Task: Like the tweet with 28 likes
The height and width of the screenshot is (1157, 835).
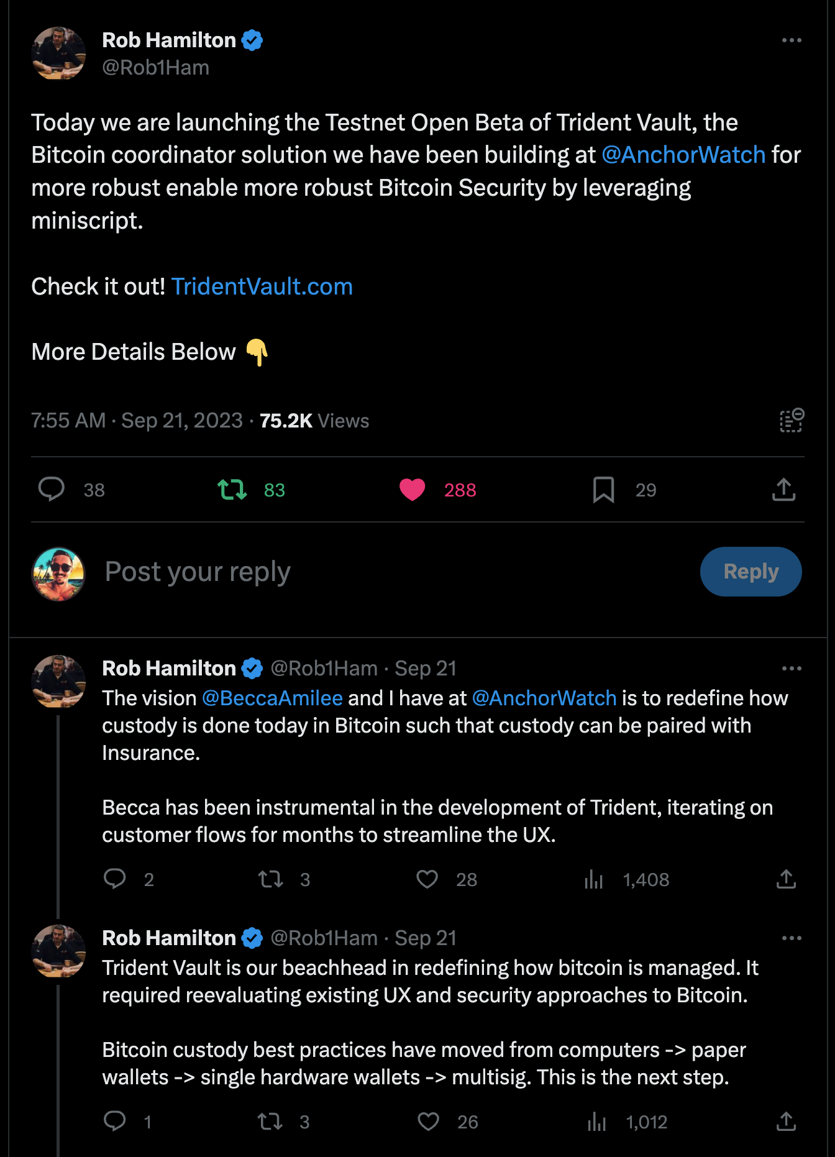Action: point(427,879)
